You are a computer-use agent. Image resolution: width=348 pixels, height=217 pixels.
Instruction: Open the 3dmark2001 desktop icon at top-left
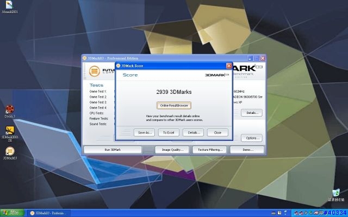click(10, 7)
